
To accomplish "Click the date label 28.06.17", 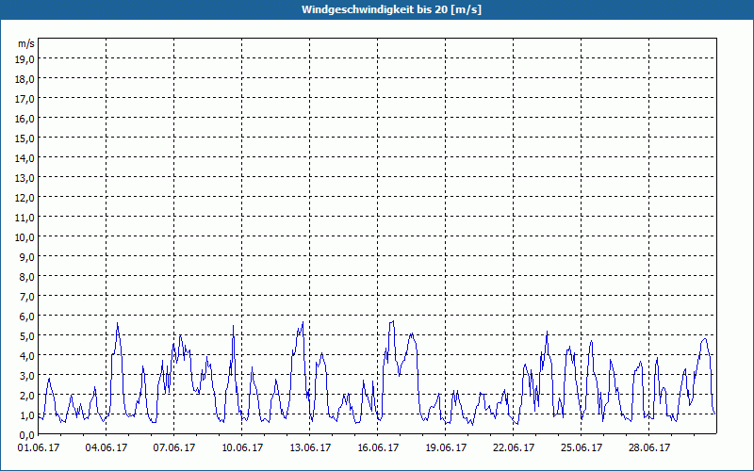I will click(648, 448).
